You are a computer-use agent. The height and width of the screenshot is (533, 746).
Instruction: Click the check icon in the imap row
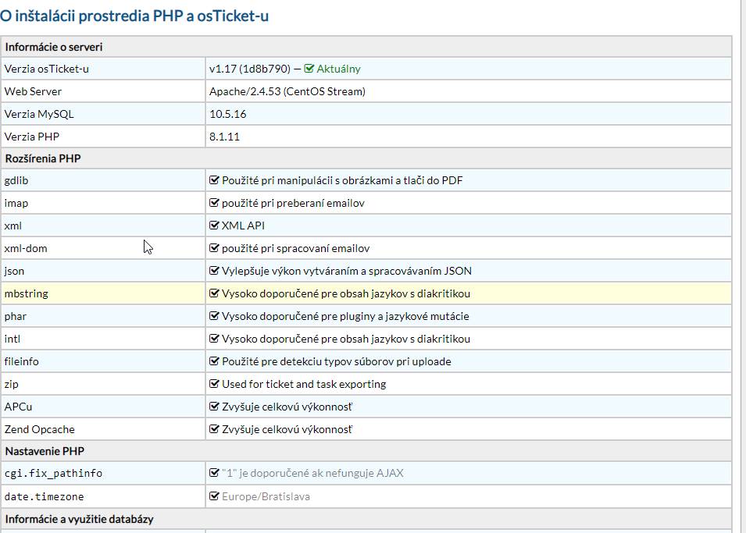pos(214,203)
